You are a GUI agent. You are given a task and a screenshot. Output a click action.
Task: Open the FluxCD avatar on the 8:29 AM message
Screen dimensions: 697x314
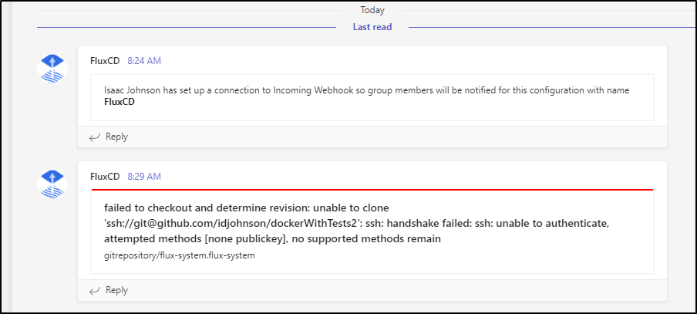point(52,184)
